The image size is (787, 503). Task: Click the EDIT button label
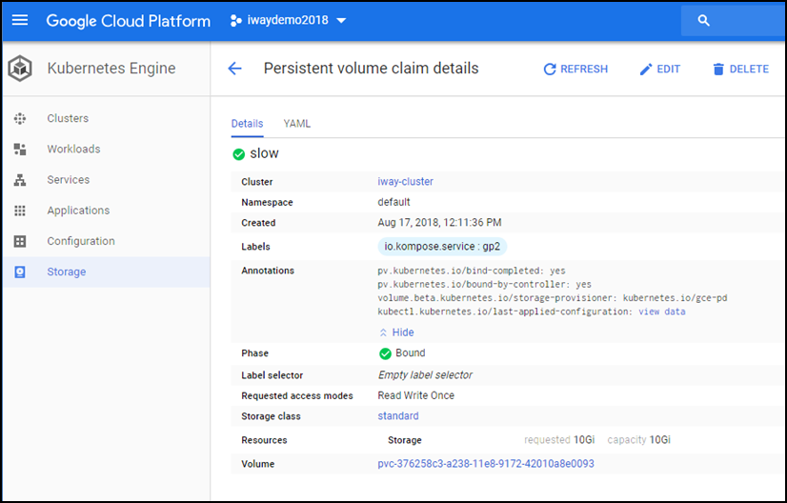tap(669, 70)
